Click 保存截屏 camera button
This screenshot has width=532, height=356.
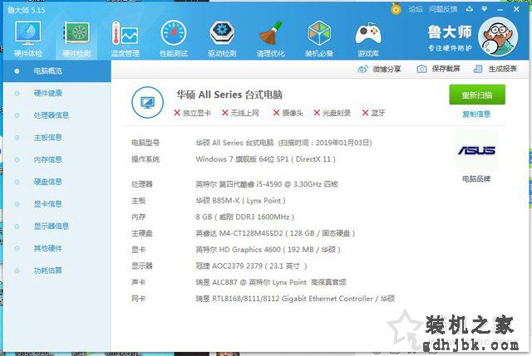pyautogui.click(x=438, y=69)
